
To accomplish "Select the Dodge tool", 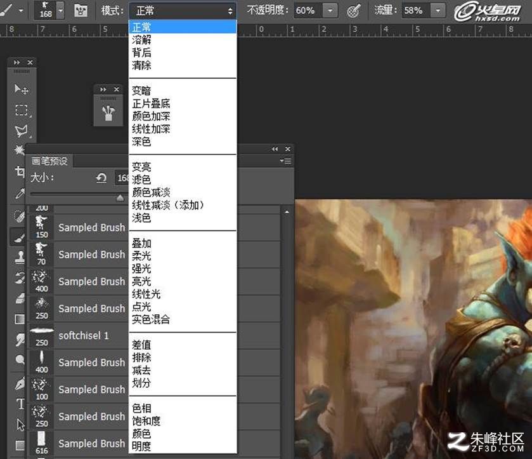I will (20, 359).
